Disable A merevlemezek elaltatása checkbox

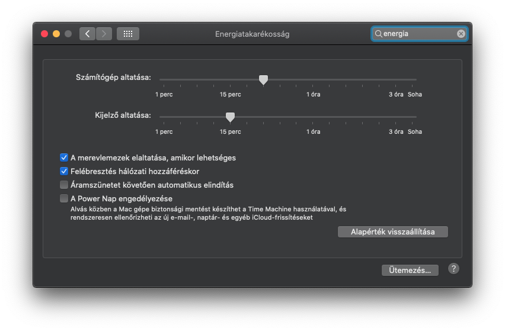coord(64,158)
